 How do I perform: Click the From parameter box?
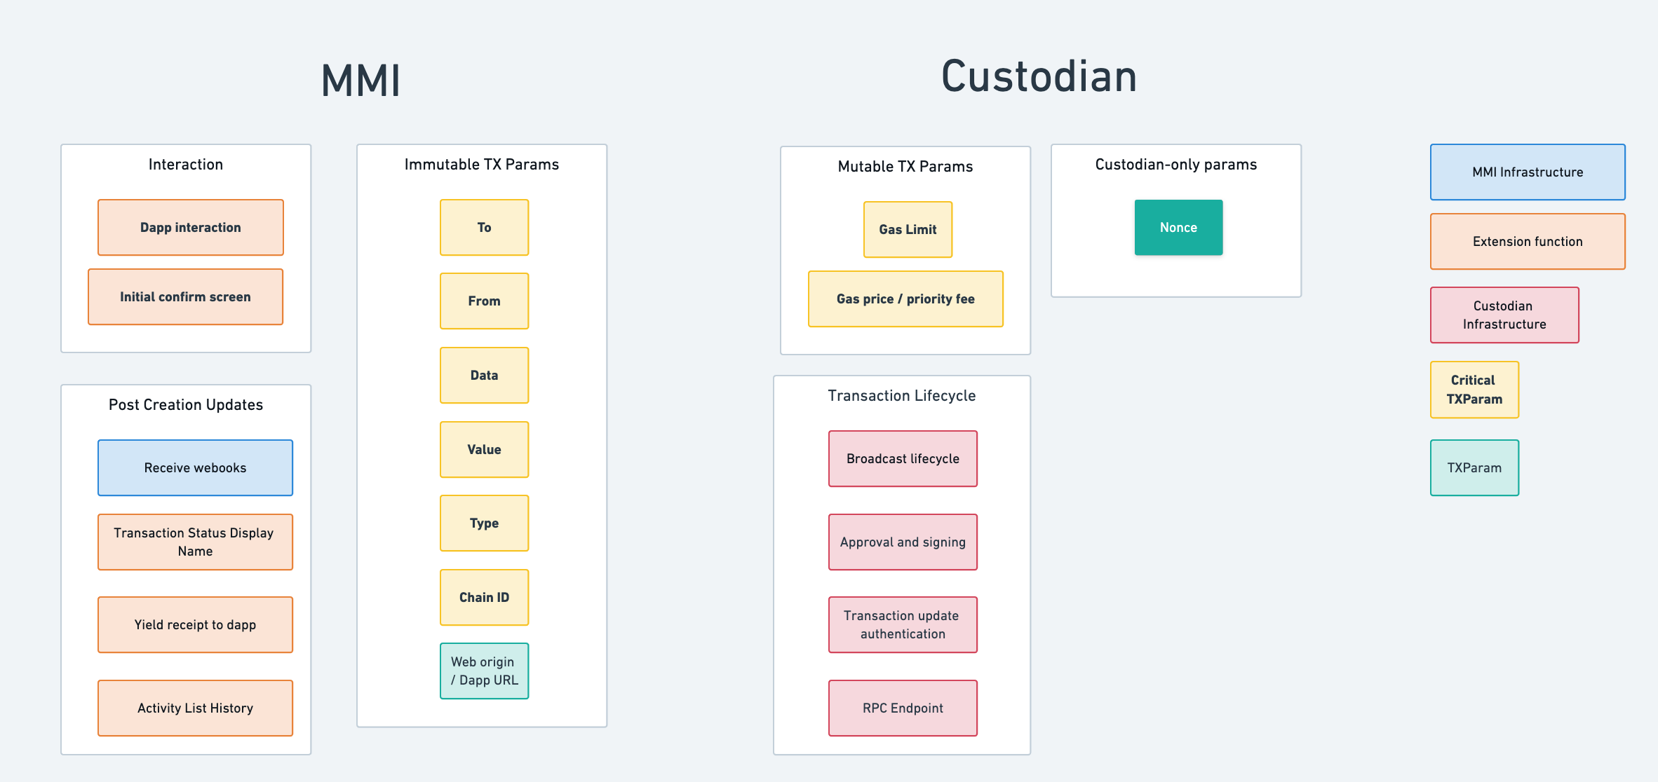pos(484,301)
